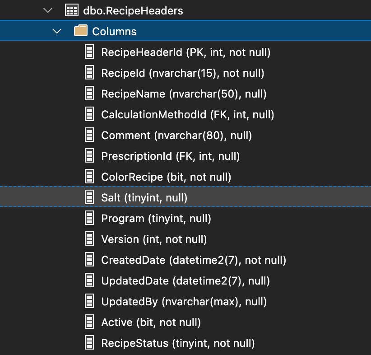Select the Comment nvarchar(80) column
The height and width of the screenshot is (355, 371).
(x=176, y=135)
